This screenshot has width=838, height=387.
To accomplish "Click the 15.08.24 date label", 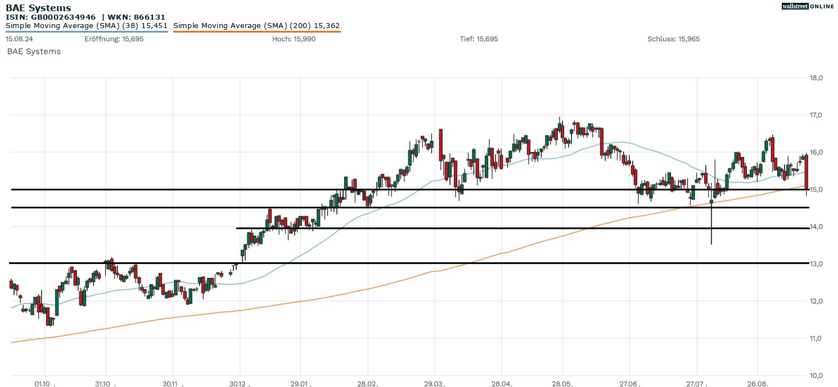I will [x=18, y=39].
